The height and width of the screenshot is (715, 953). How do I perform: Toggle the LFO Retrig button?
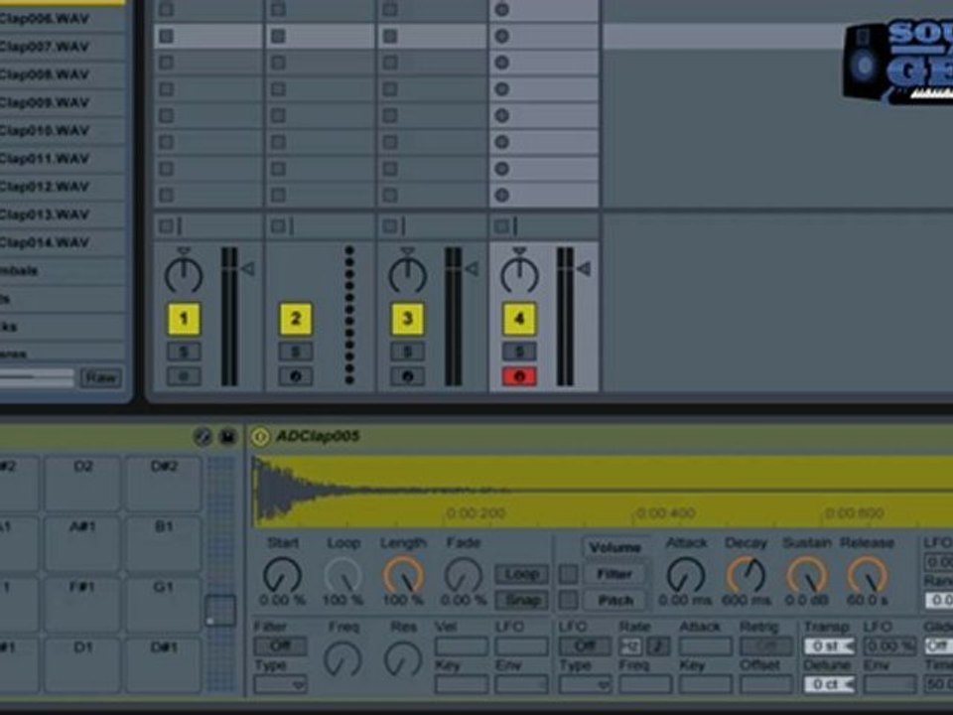[x=766, y=645]
